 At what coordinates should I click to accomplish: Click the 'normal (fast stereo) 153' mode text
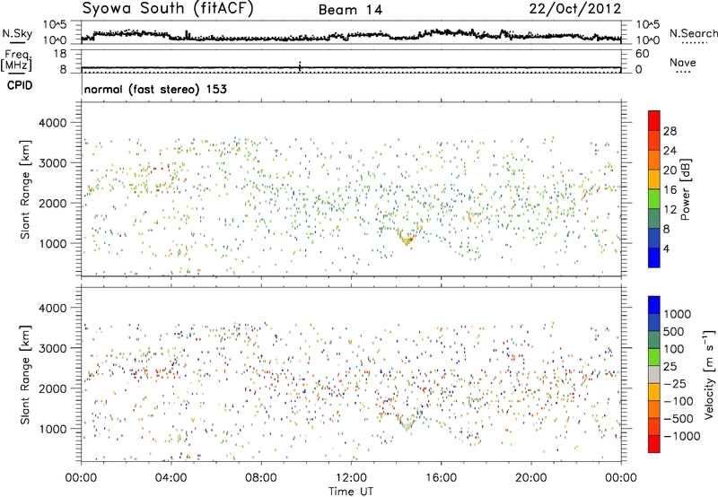(155, 89)
